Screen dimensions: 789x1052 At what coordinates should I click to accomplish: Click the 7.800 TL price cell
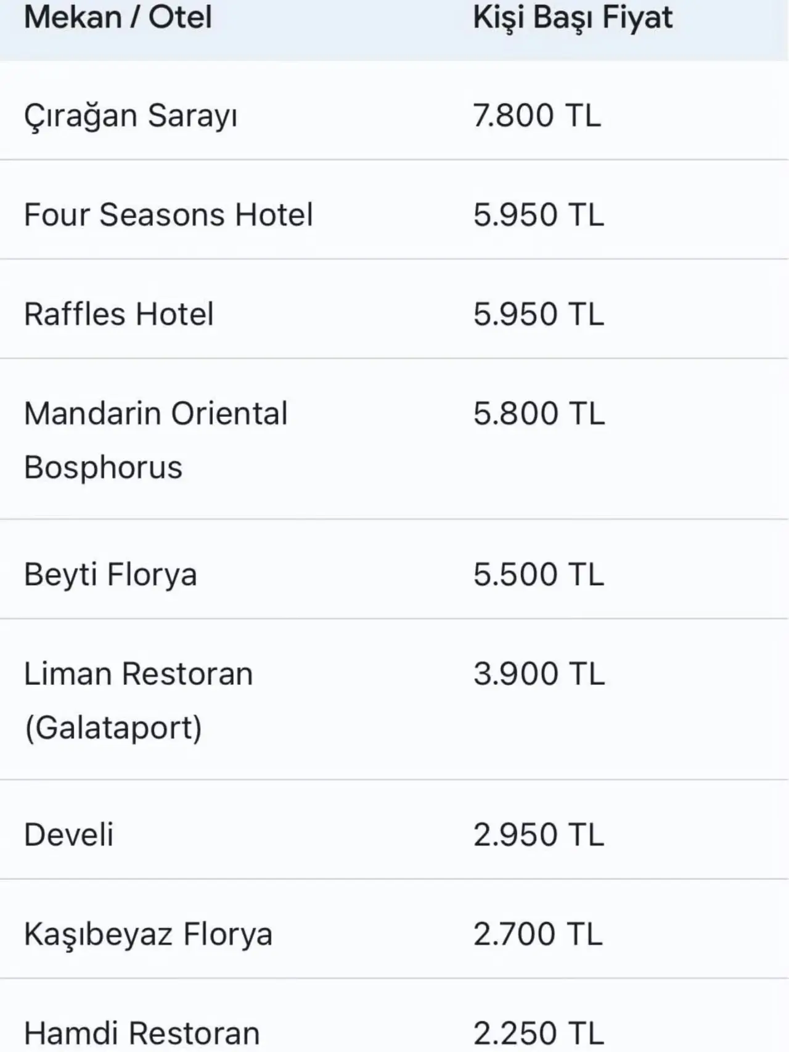point(537,116)
